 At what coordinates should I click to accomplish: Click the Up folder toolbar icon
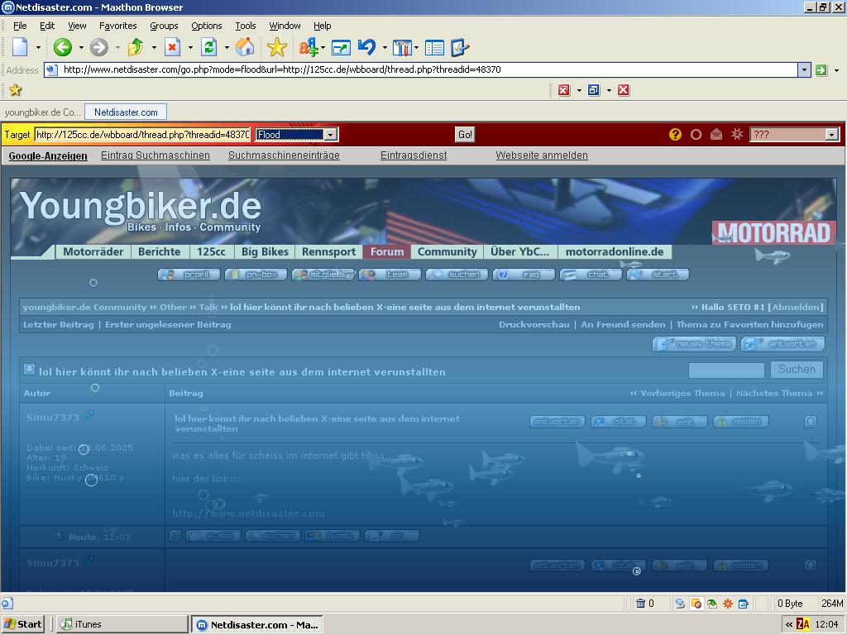tap(136, 47)
